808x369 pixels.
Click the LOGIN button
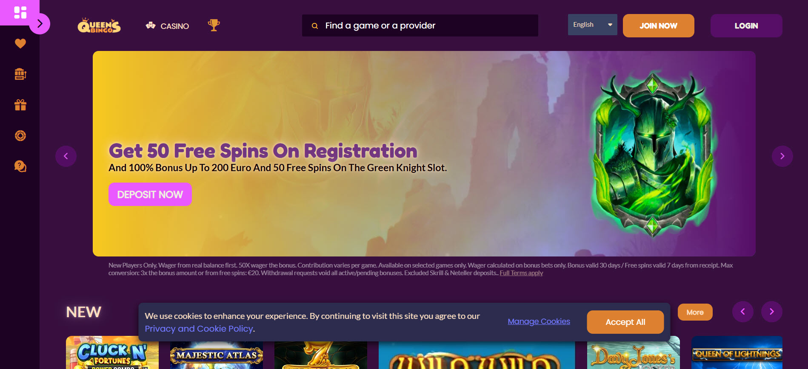[x=746, y=25]
